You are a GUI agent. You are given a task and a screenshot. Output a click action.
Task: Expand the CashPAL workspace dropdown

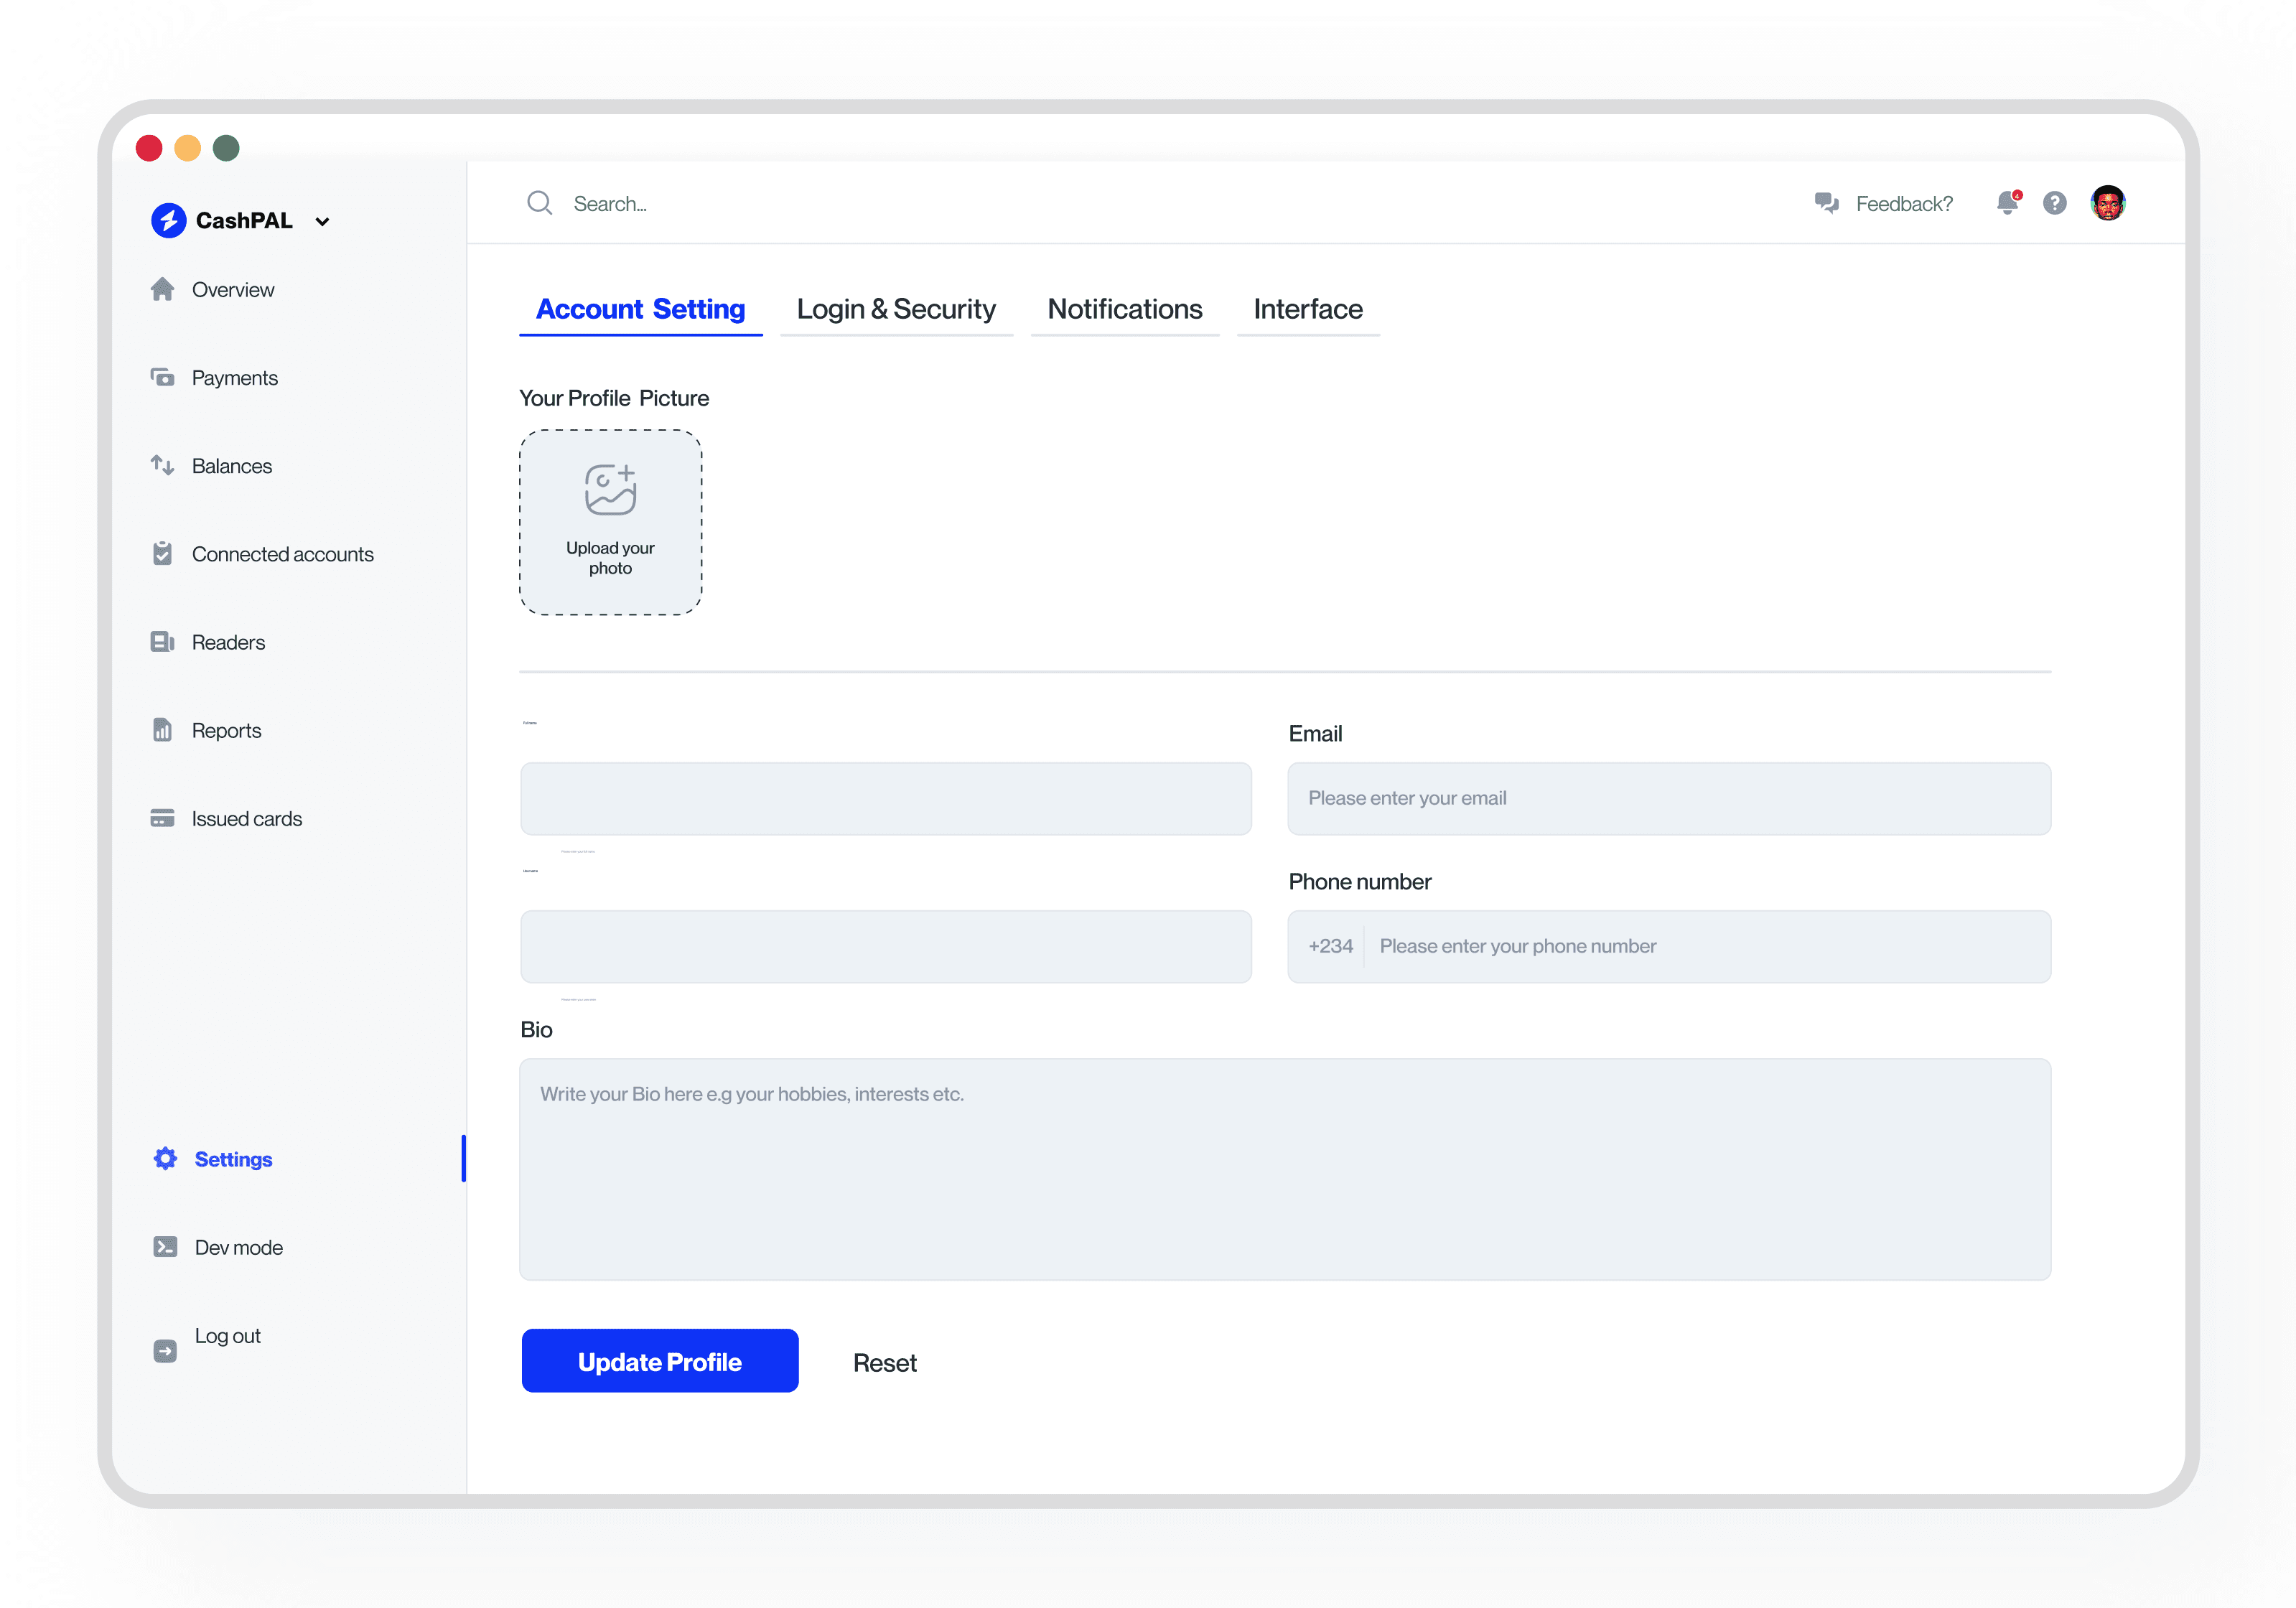[322, 220]
